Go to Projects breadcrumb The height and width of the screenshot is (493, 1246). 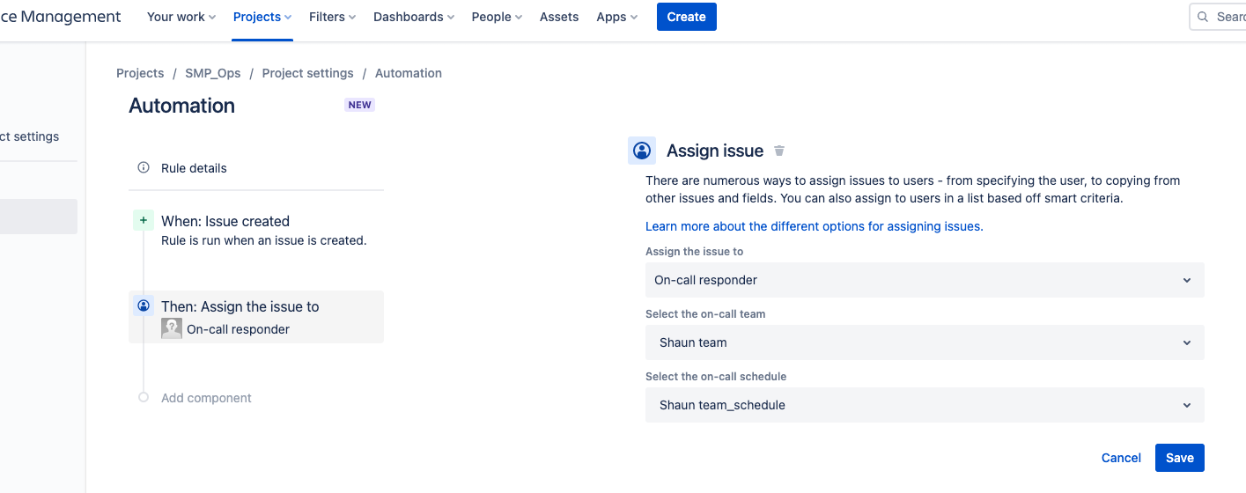tap(140, 73)
